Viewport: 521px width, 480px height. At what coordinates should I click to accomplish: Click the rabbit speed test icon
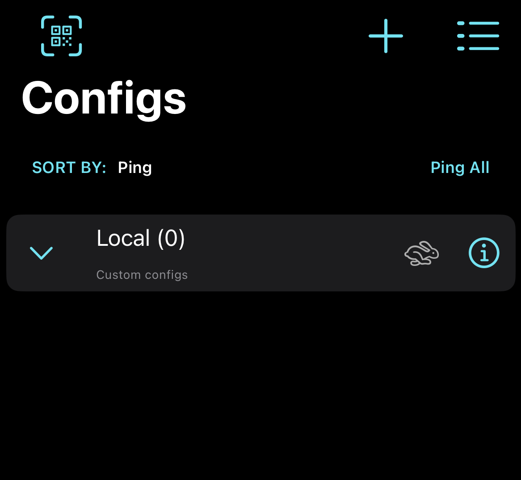[421, 253]
